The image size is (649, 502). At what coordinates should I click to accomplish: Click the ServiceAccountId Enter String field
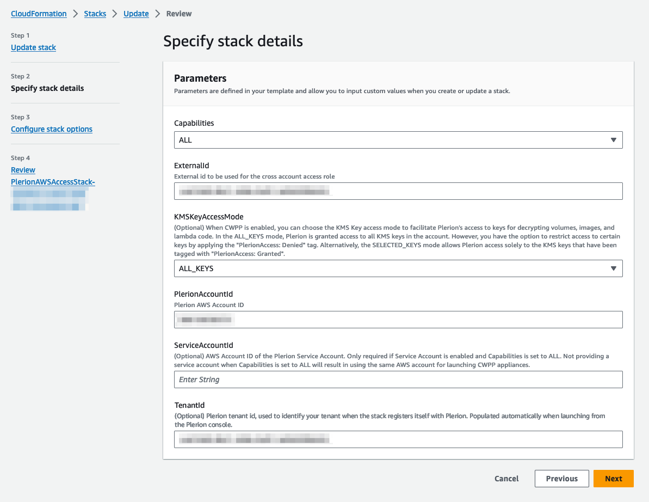pyautogui.click(x=398, y=379)
